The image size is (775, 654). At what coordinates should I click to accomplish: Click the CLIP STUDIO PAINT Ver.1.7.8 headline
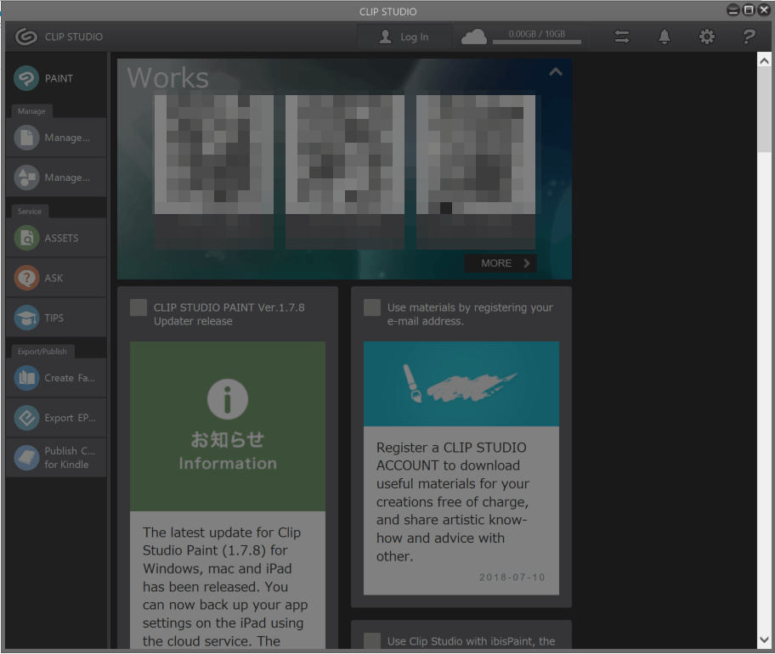tap(229, 314)
